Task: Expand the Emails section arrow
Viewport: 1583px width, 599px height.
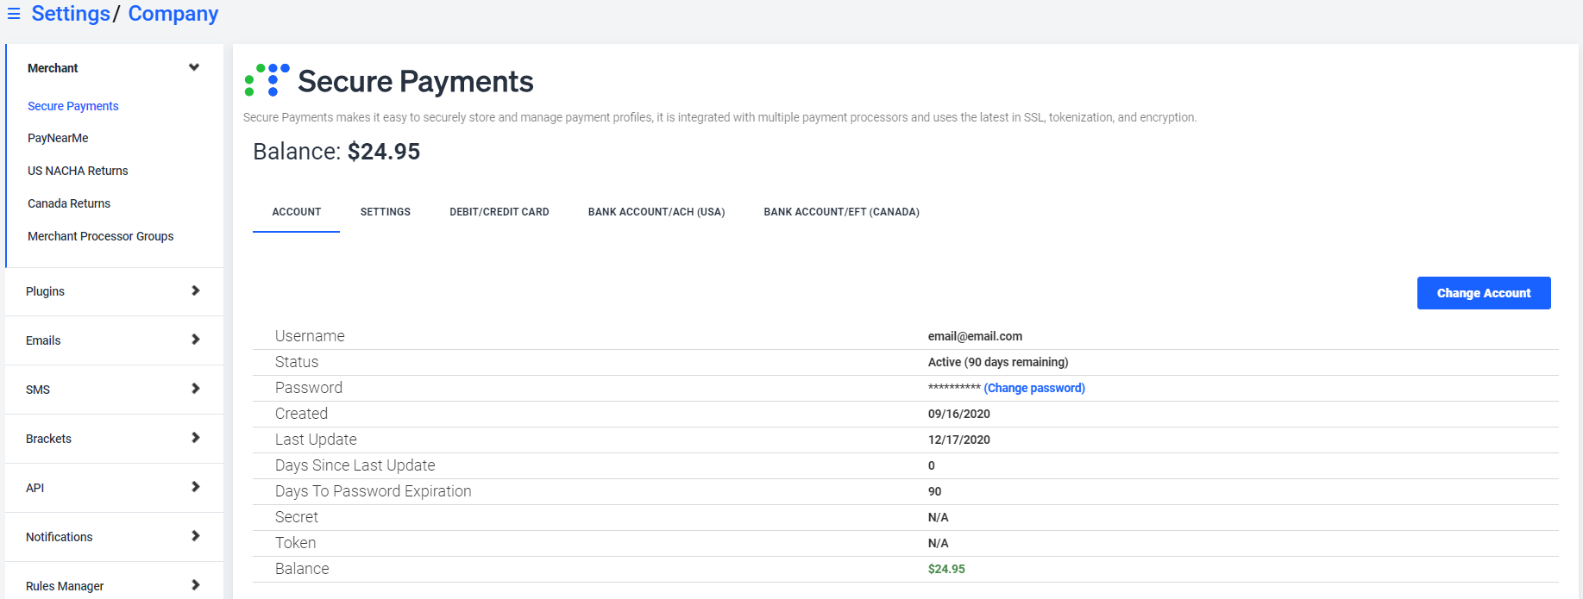Action: coord(195,340)
